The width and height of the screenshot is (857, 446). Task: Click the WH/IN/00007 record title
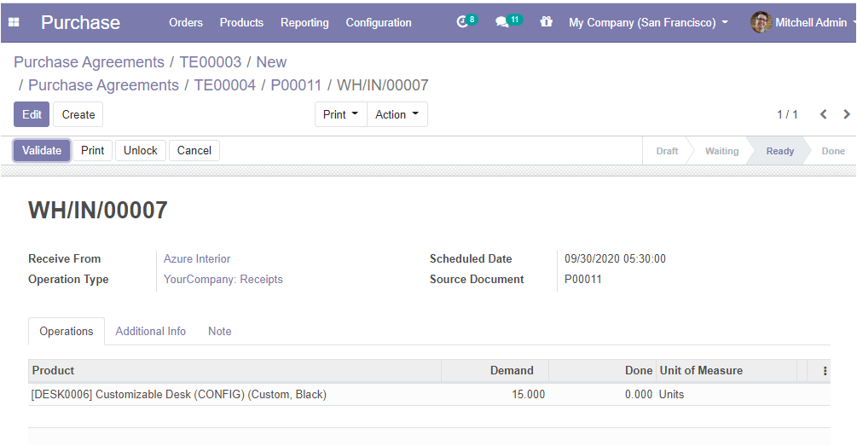[98, 211]
